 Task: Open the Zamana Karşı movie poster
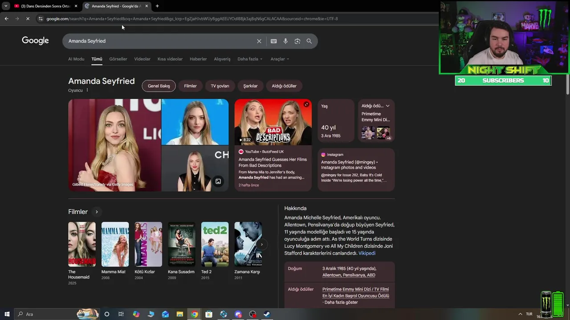coord(248,244)
